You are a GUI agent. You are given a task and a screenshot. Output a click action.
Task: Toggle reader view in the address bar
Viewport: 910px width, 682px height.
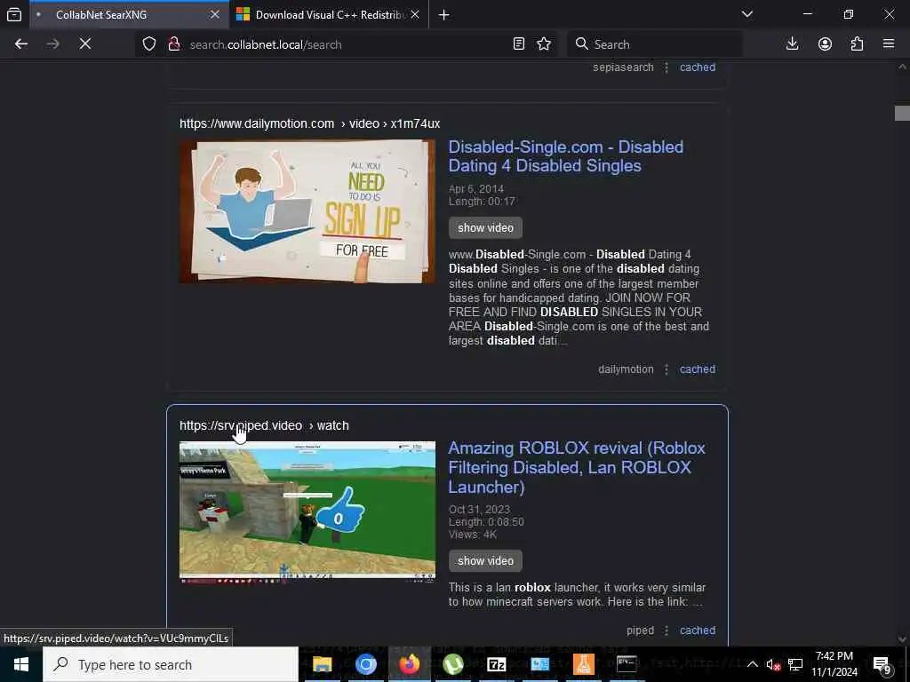(x=519, y=44)
